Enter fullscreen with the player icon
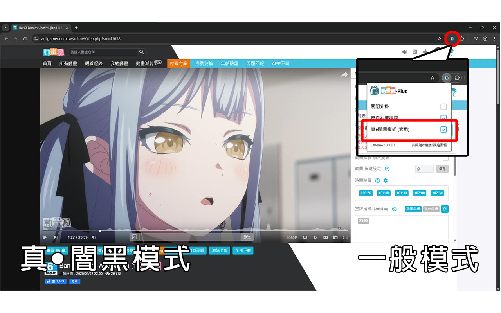This screenshot has height=313, width=501. coord(345,237)
